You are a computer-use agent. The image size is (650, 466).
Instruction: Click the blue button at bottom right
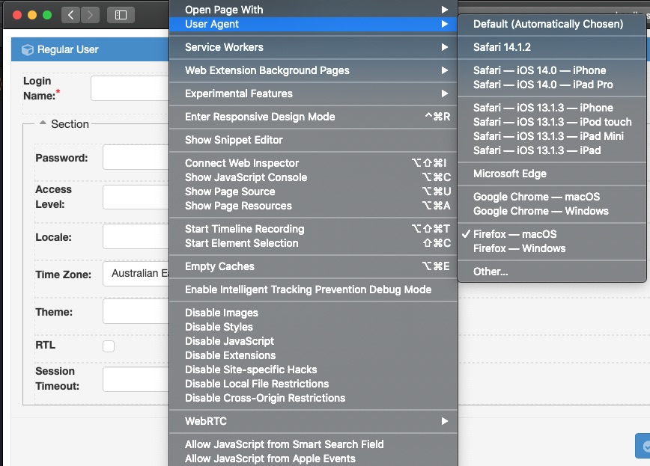[x=643, y=446]
